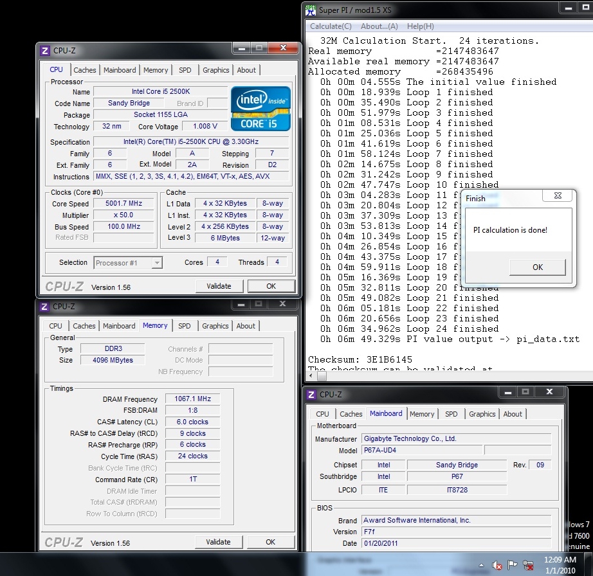This screenshot has height=576, width=593.
Task: Open the Calculate(C) menu in Super PI
Action: tap(331, 26)
